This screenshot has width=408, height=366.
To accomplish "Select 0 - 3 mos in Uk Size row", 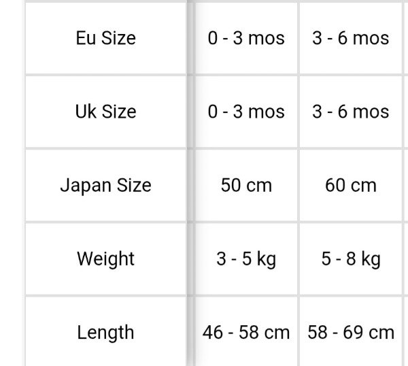I will pos(246,112).
